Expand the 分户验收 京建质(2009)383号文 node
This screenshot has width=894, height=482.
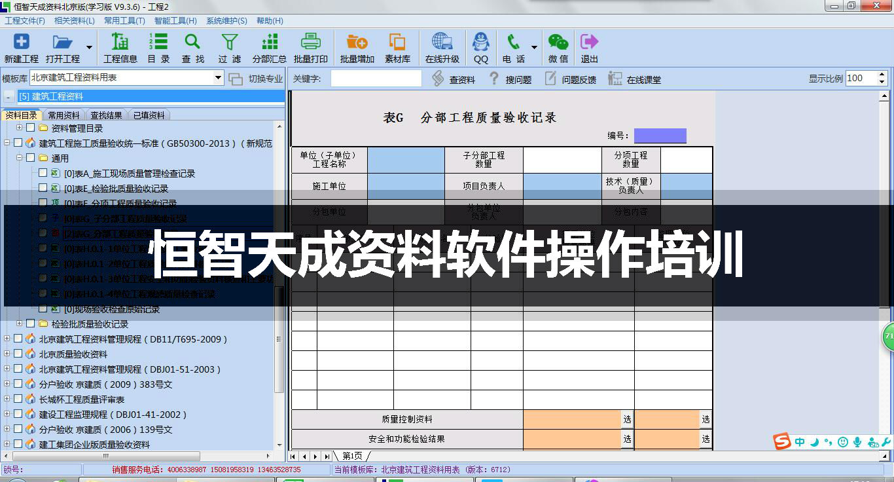point(7,384)
